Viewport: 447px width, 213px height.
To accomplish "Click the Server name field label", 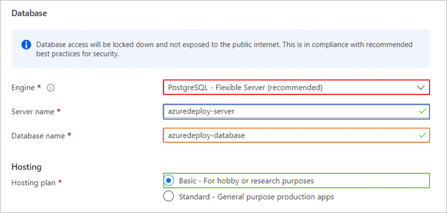I will coord(33,112).
